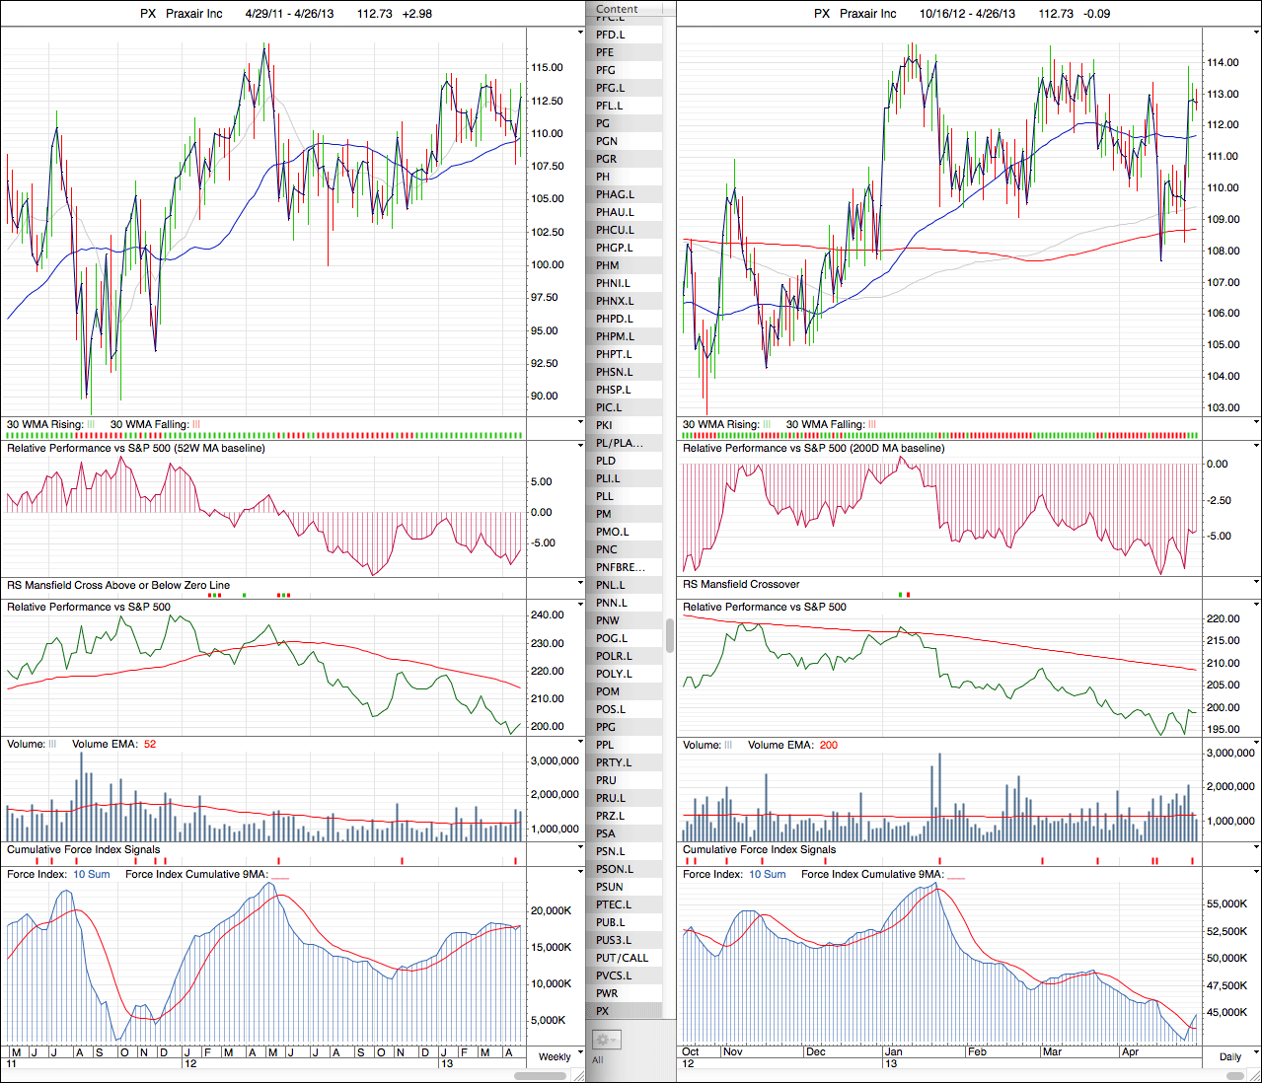Open the daily Volume panel's menu arrow
Image resolution: width=1262 pixels, height=1083 pixels.
pyautogui.click(x=1256, y=744)
